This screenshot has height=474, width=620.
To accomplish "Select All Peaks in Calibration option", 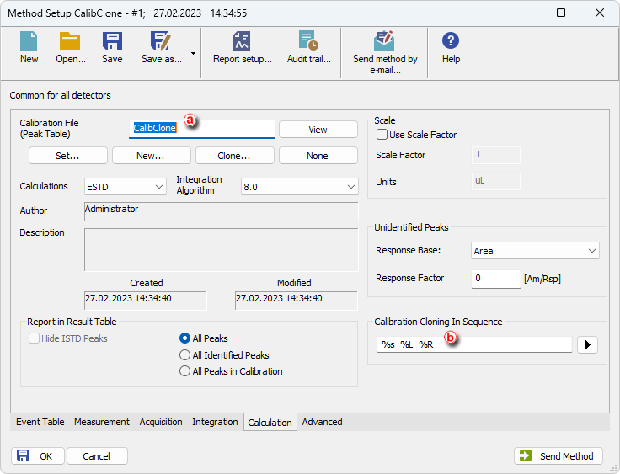I will point(184,370).
